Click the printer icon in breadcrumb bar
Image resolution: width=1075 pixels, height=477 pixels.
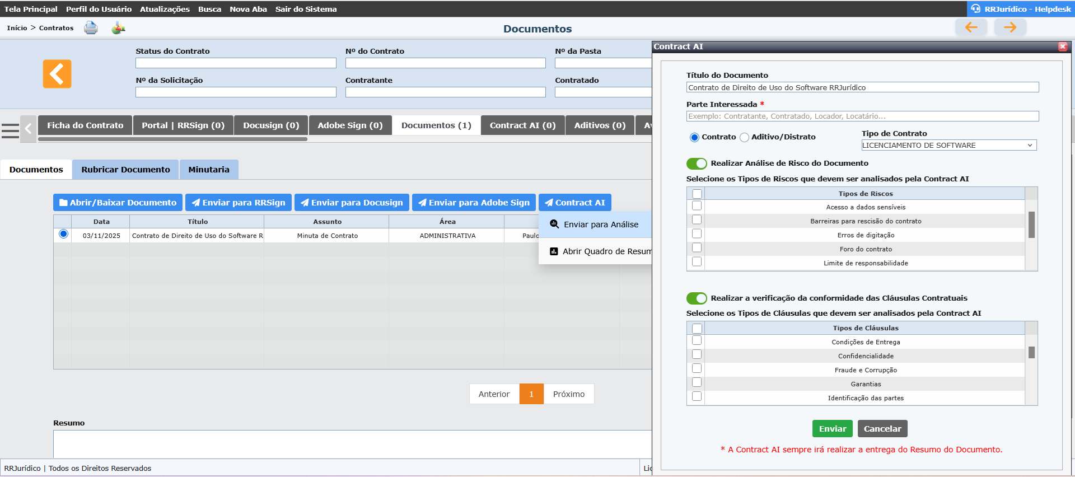[x=91, y=28]
